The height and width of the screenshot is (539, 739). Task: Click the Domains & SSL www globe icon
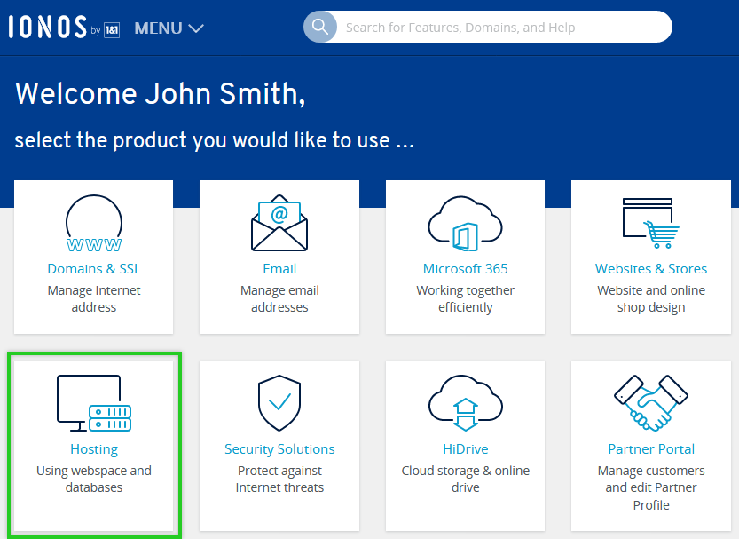coord(94,223)
